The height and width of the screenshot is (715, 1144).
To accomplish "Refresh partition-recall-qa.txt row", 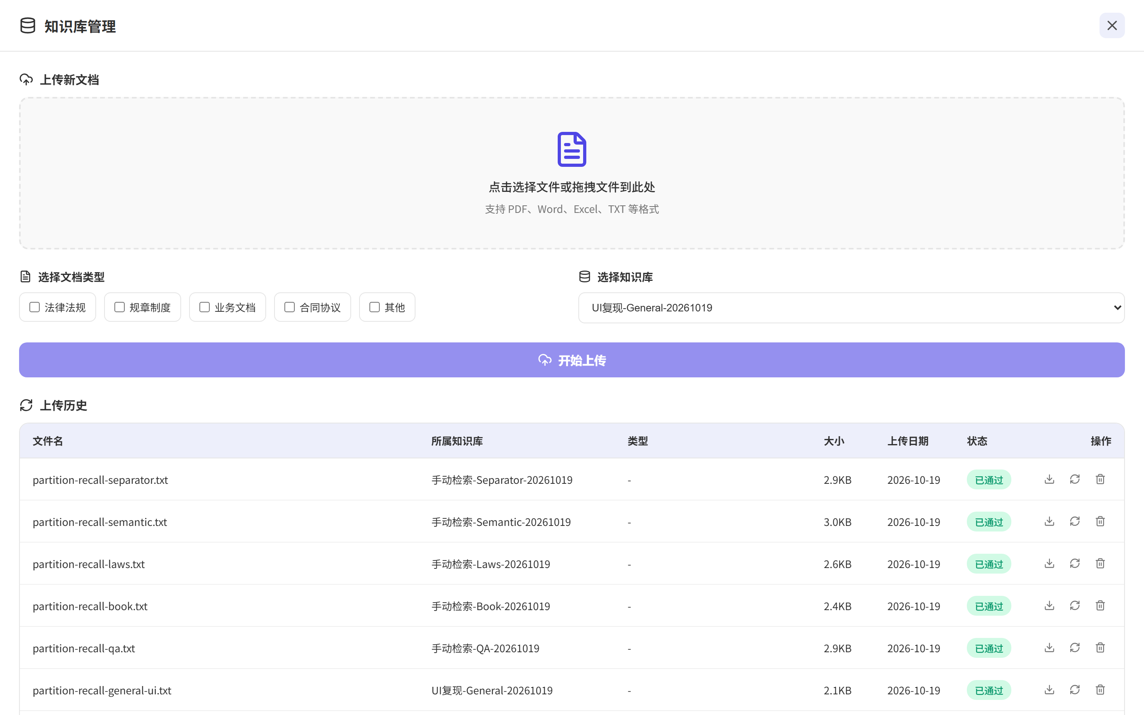I will (1075, 648).
